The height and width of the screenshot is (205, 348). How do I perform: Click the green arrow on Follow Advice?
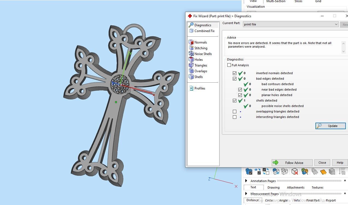click(x=275, y=163)
